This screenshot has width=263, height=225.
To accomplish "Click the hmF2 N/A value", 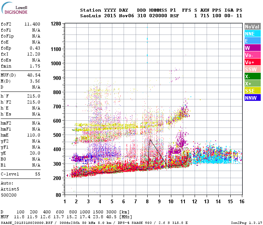I will [36, 123].
